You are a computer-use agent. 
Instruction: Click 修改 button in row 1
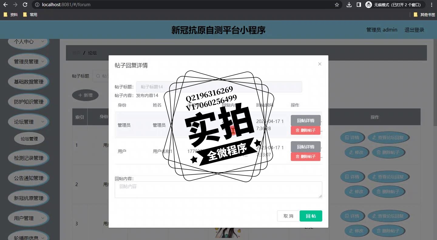pyautogui.click(x=357, y=152)
